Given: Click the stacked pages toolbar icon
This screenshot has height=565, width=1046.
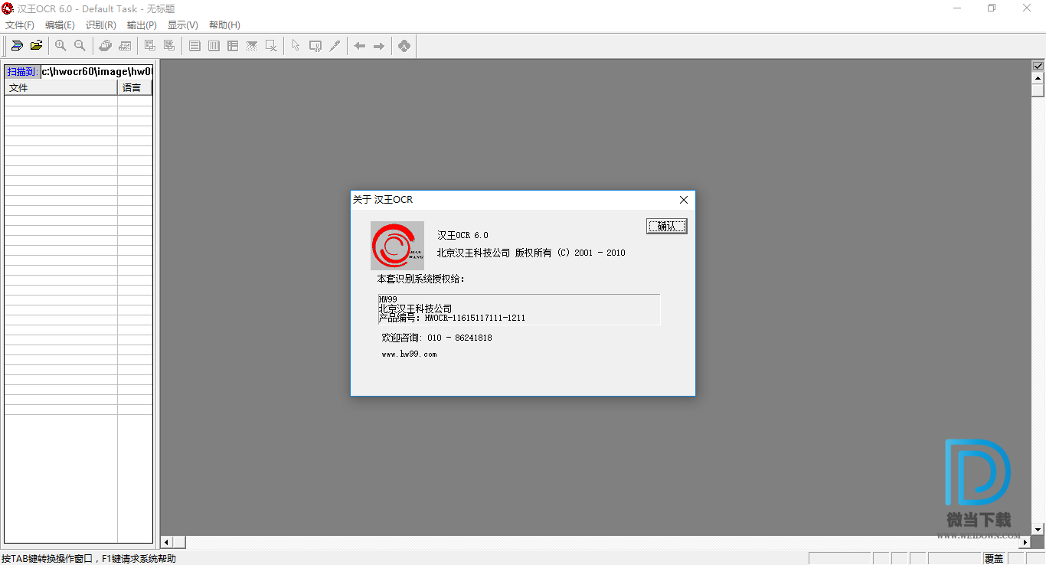Looking at the screenshot, I should coord(106,46).
